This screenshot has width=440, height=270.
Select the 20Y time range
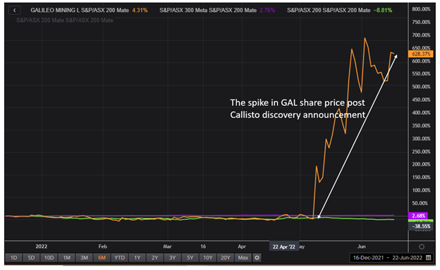point(226,257)
